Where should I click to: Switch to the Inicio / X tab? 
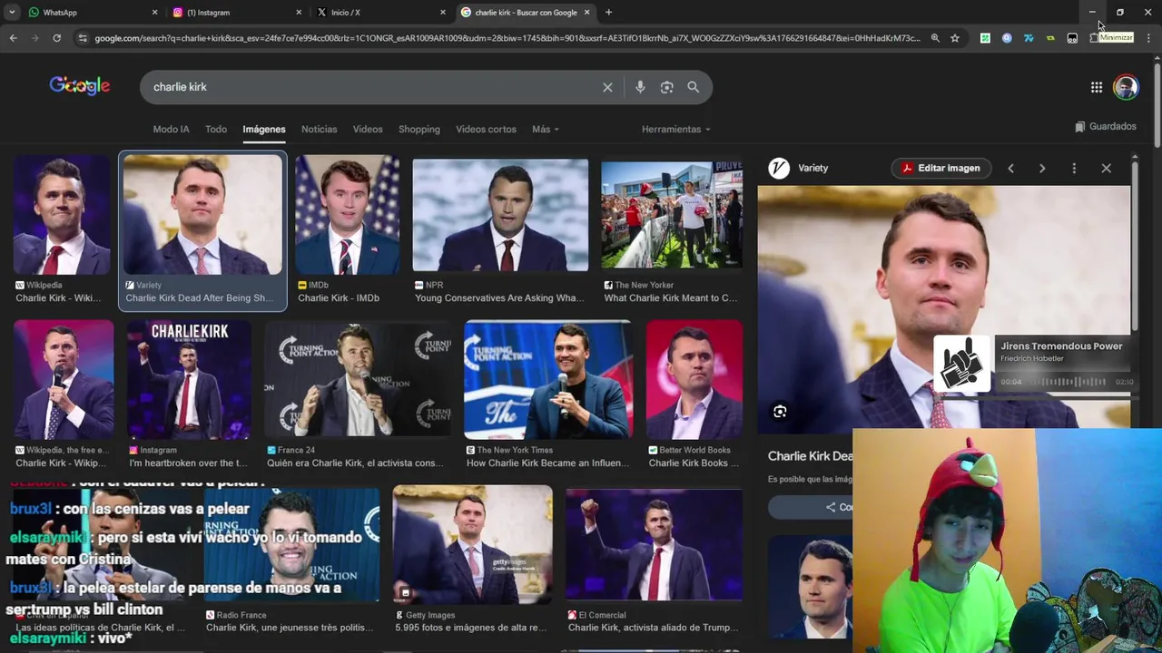381,13
